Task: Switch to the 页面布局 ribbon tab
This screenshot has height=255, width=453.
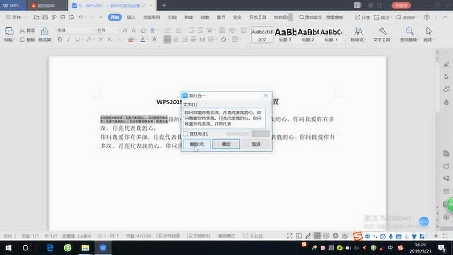Action: (151, 17)
